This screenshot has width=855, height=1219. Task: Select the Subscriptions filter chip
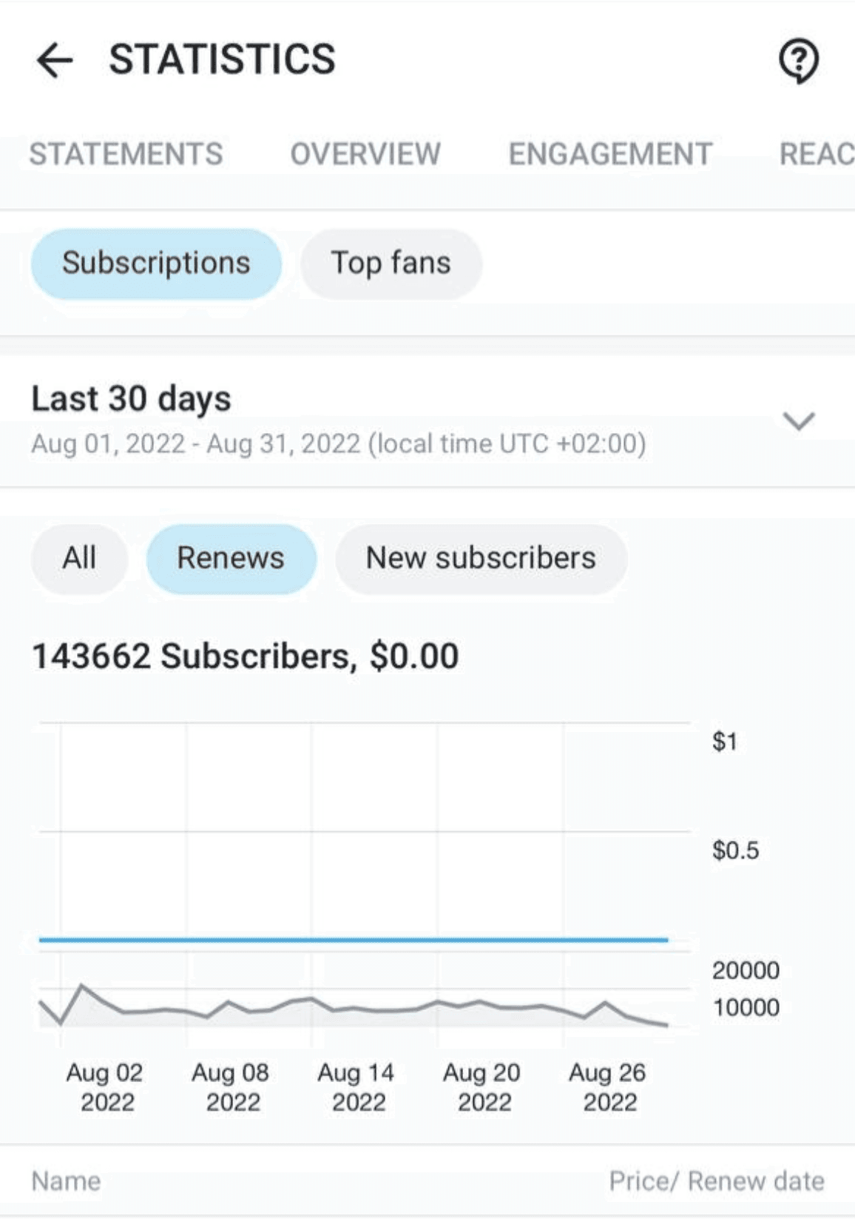click(156, 263)
